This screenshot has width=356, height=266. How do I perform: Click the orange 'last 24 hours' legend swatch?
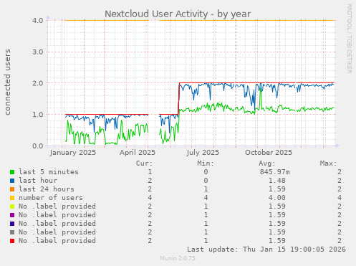coord(12,189)
